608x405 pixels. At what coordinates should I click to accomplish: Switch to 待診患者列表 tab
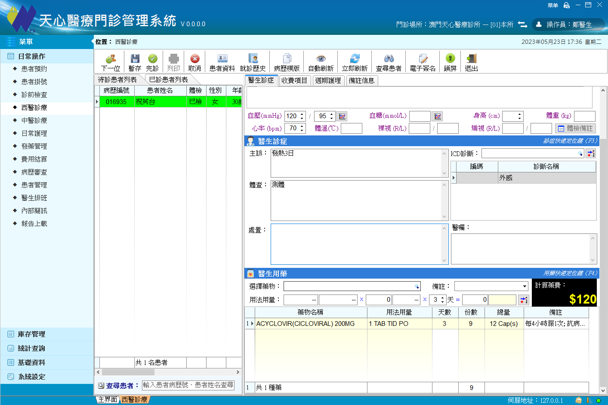click(x=117, y=80)
